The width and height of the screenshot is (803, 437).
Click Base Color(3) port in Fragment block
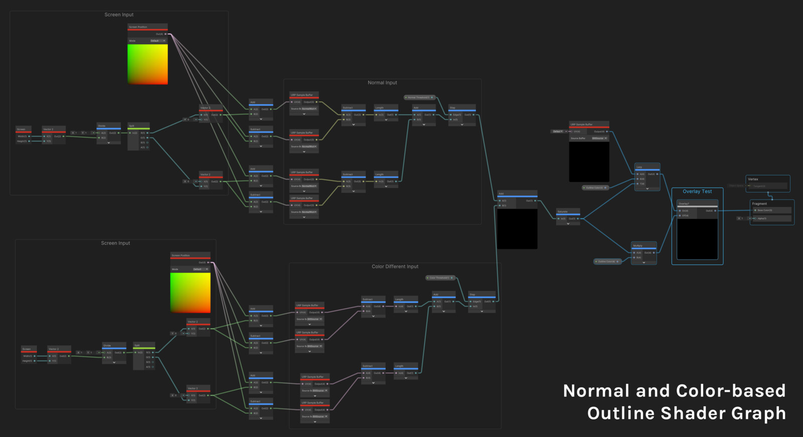pos(755,210)
